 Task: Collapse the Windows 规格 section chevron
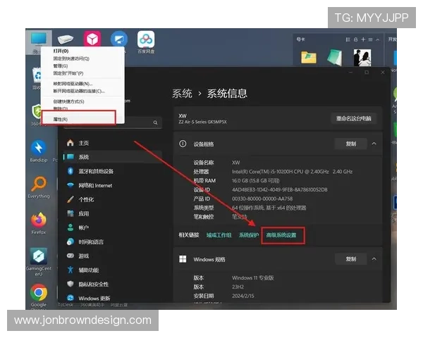pos(374,259)
